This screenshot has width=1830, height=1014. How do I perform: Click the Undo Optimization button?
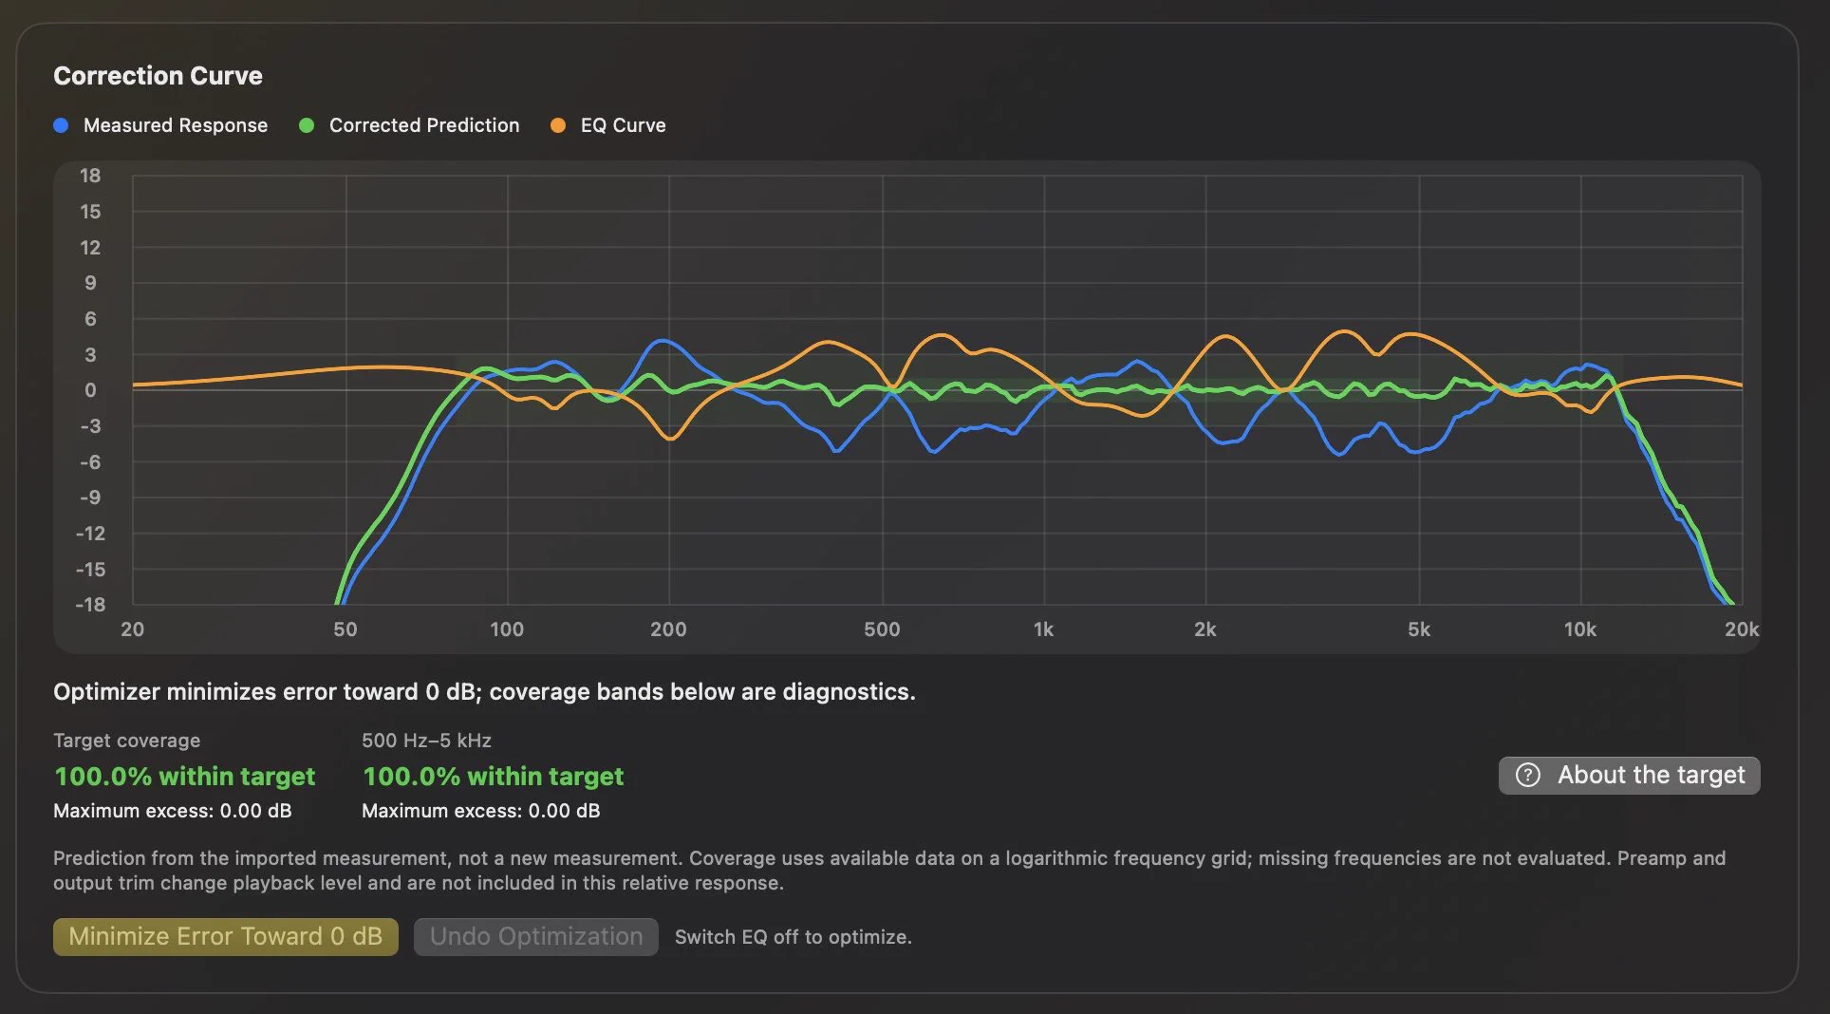pos(536,936)
